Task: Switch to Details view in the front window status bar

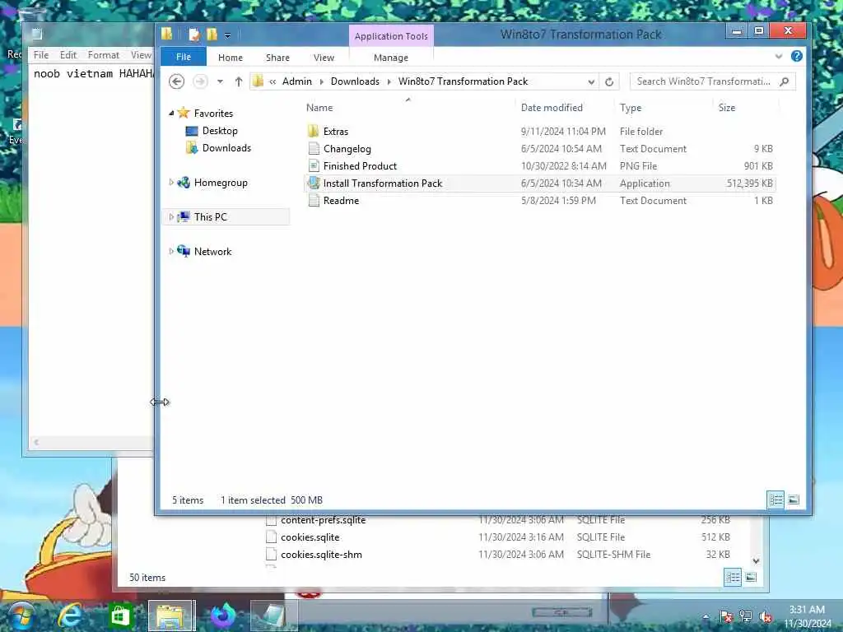Action: [775, 500]
